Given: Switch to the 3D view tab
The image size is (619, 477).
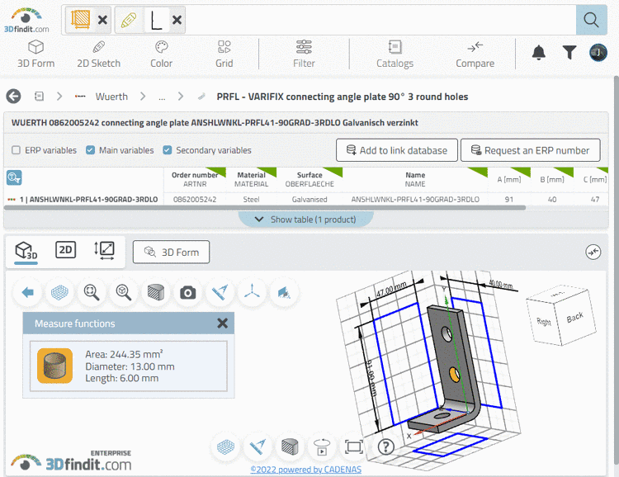Looking at the screenshot, I should pyautogui.click(x=26, y=251).
